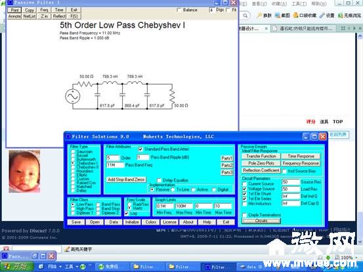Select Digital implementation
Screen dimensions: 363x272
pyautogui.click(x=214, y=189)
